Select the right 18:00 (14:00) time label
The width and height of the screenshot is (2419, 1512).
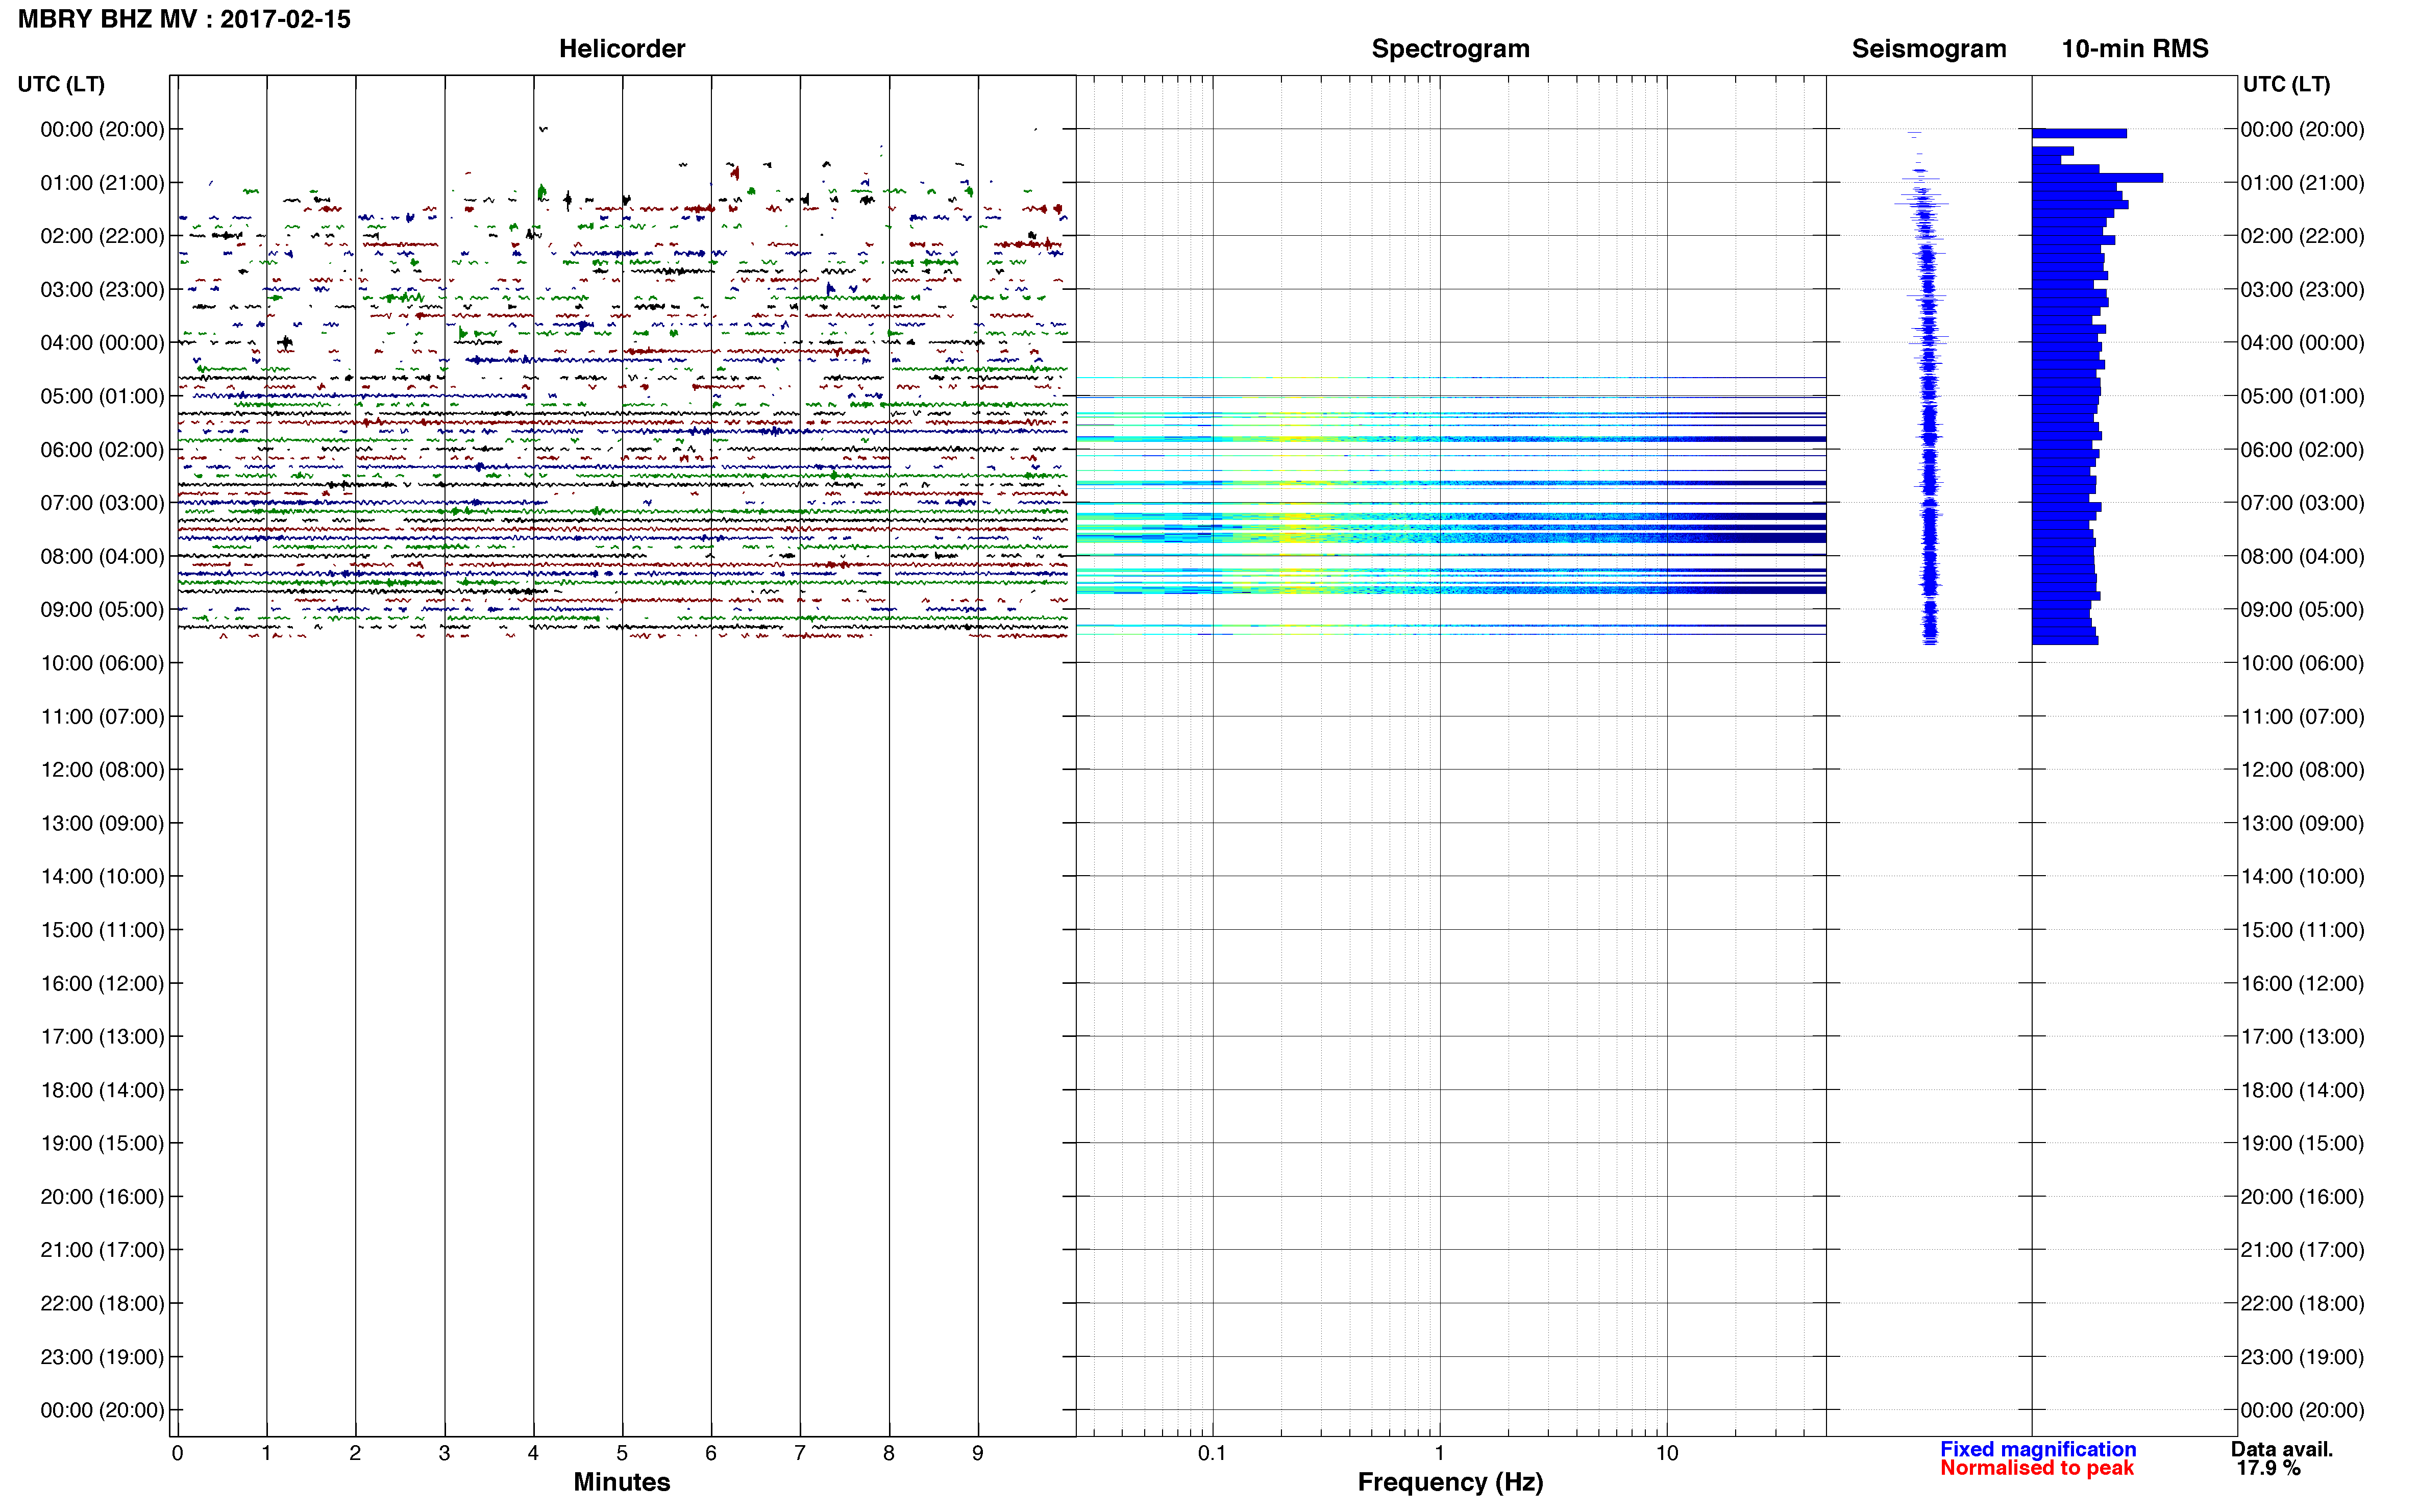pos(2302,1090)
